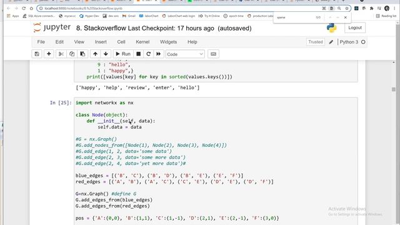Image resolution: width=400 pixels, height=225 pixels.
Task: Click the 'G=nx.Graph() #define G' line
Action: click(106, 194)
